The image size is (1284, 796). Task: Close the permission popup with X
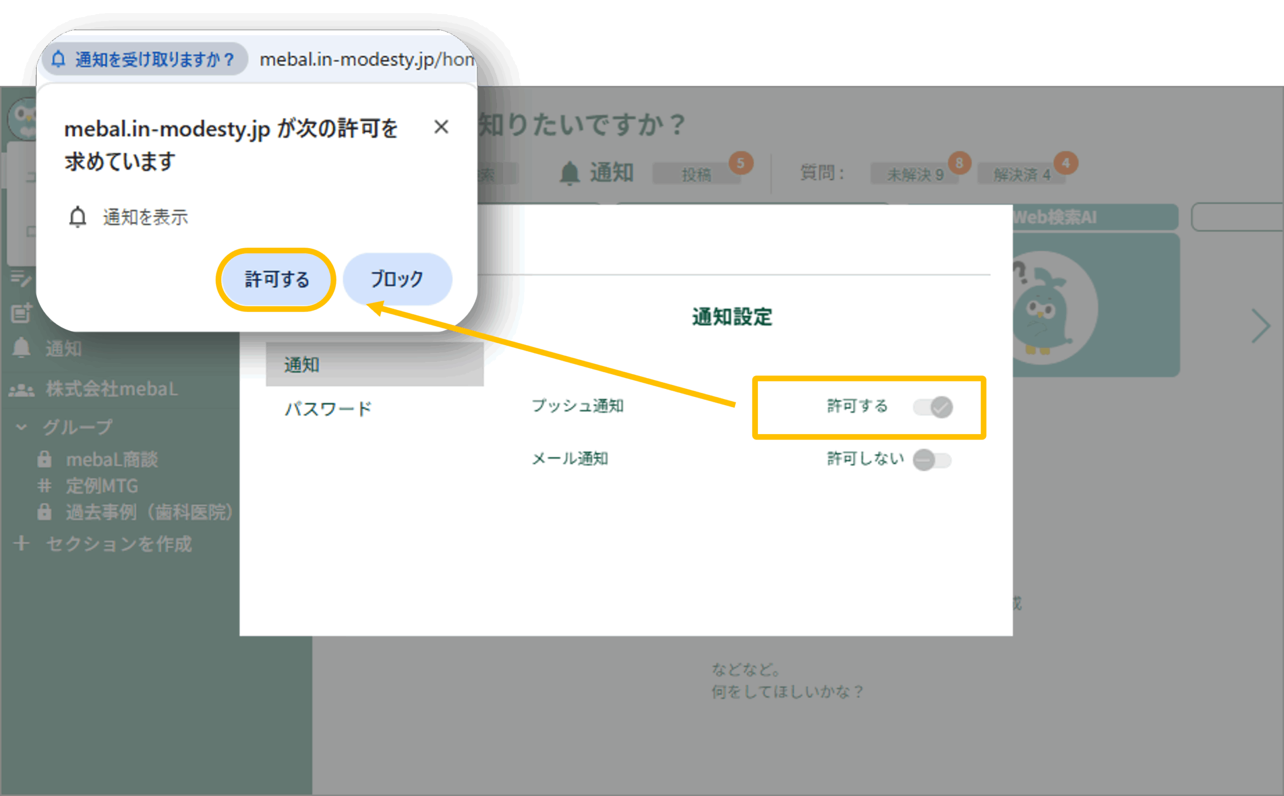point(441,127)
